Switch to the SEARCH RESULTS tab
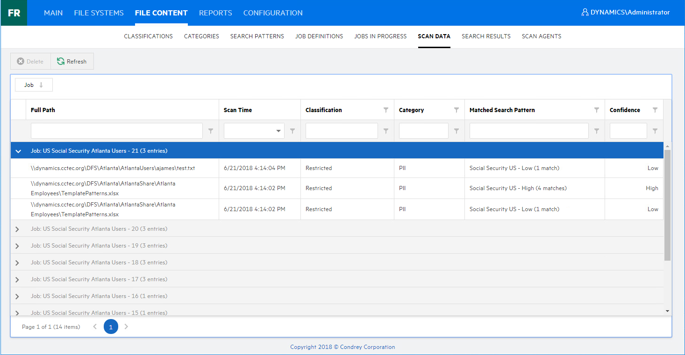 click(x=486, y=36)
